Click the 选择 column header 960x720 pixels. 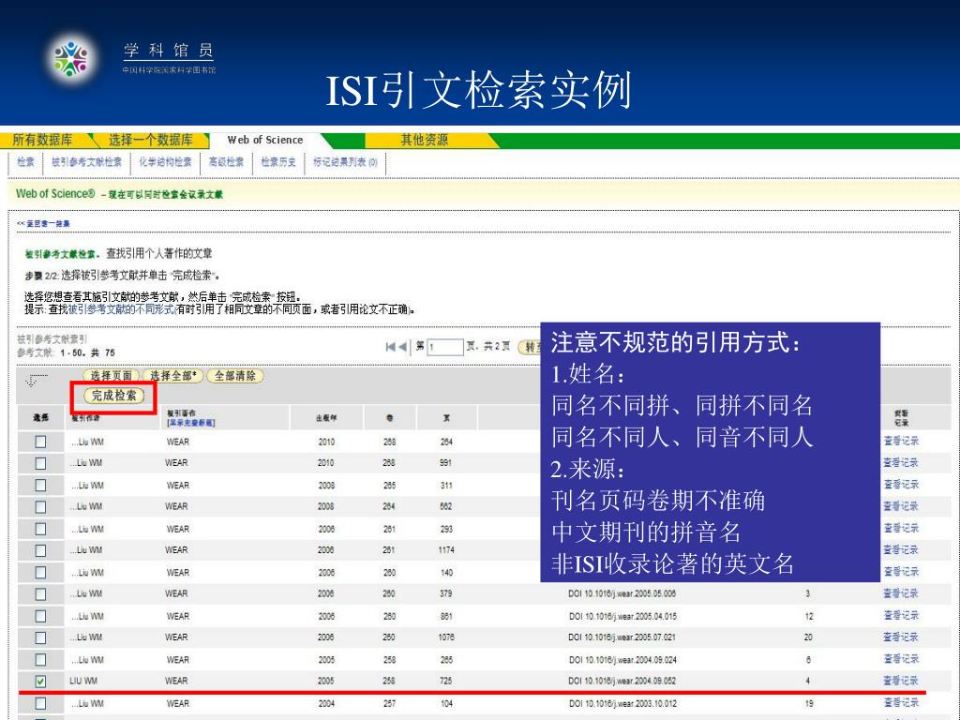pyautogui.click(x=40, y=418)
